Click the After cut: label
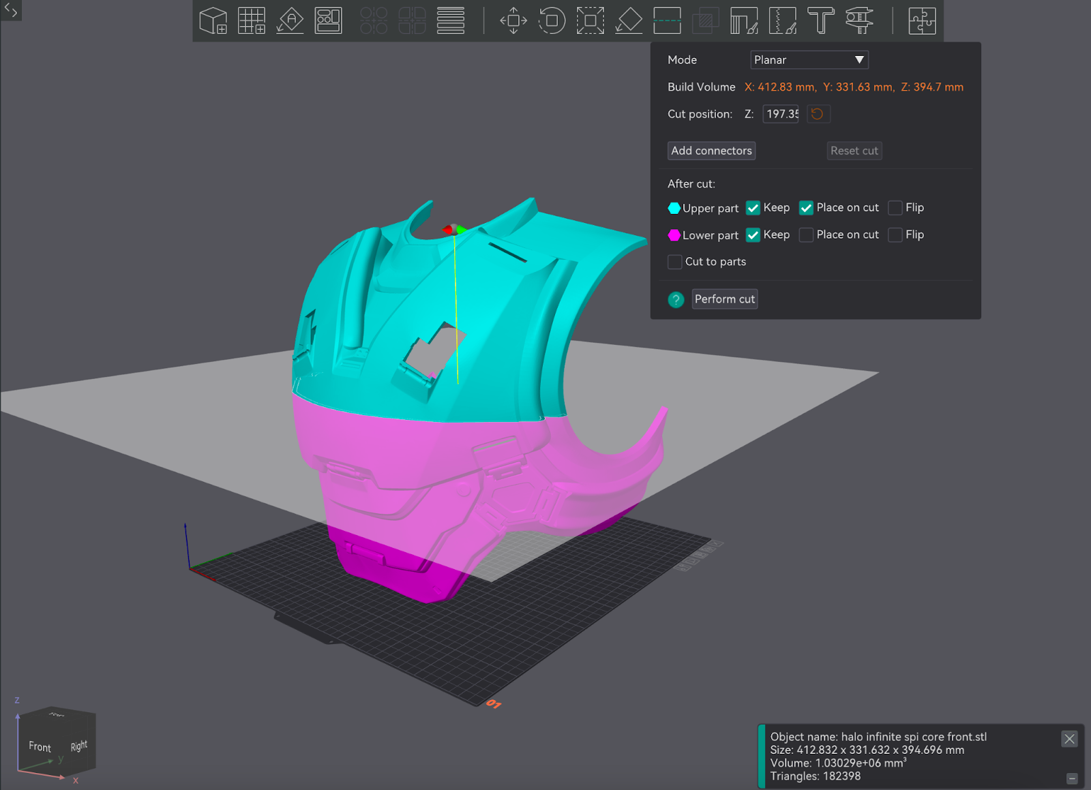 pyautogui.click(x=691, y=184)
